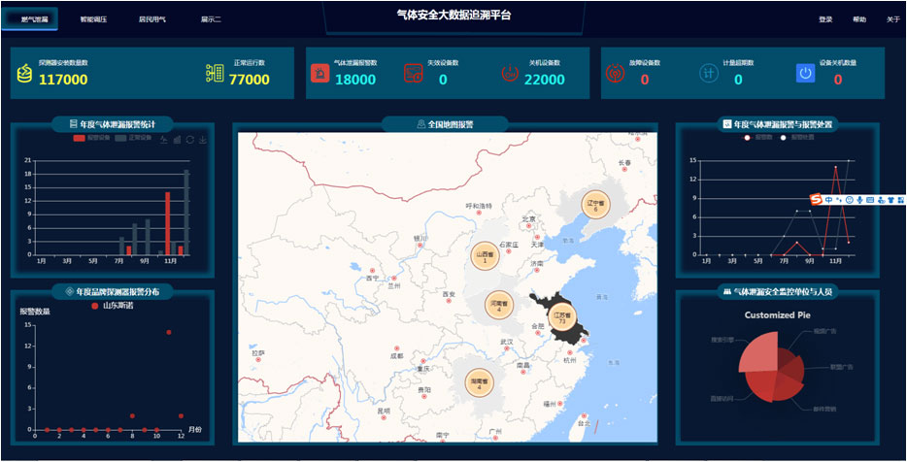This screenshot has height=462, width=907.
Task: Click the 呼和浩特 label on the map
Action: pos(479,205)
